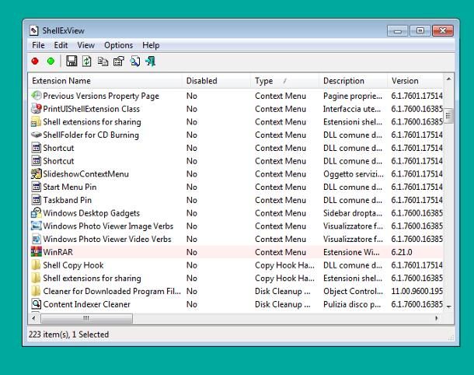474x375 pixels.
Task: Select the SlideshowContextMenu row name
Action: 85,173
